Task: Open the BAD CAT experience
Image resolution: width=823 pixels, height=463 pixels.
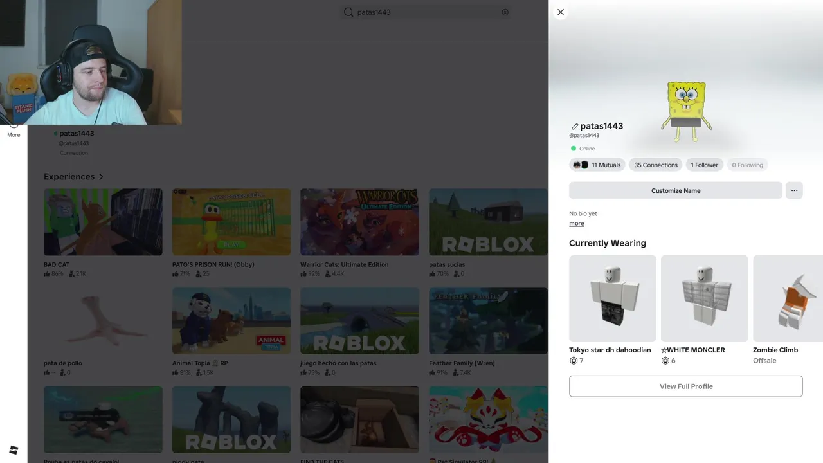Action: coord(103,222)
